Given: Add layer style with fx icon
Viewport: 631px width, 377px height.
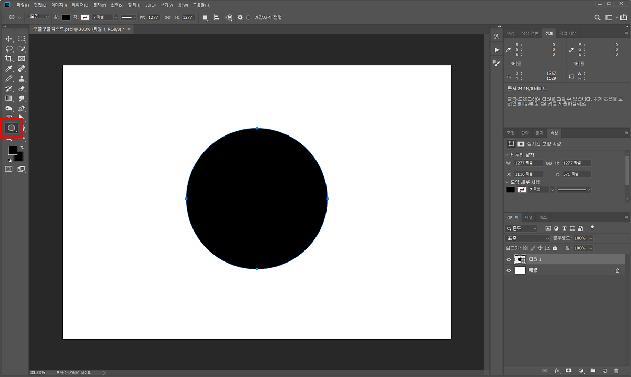Looking at the screenshot, I should [557, 371].
